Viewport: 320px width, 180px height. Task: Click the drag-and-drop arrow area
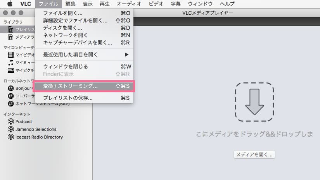254,102
